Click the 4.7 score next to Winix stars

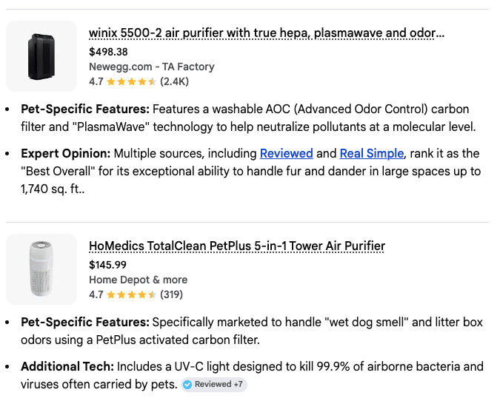[96, 81]
